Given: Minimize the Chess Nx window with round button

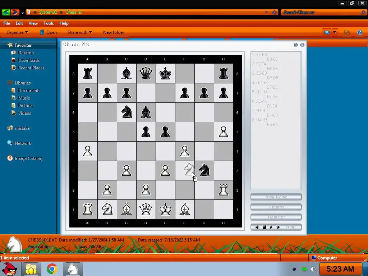Looking at the screenshot, I should tap(295, 45).
